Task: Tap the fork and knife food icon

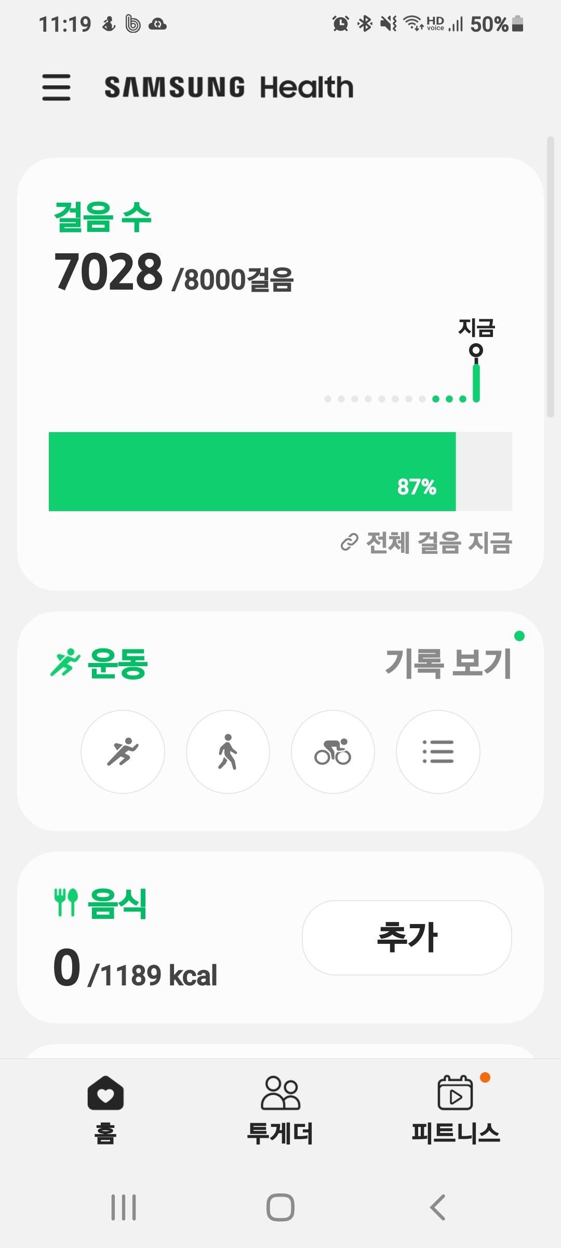Action: (66, 902)
